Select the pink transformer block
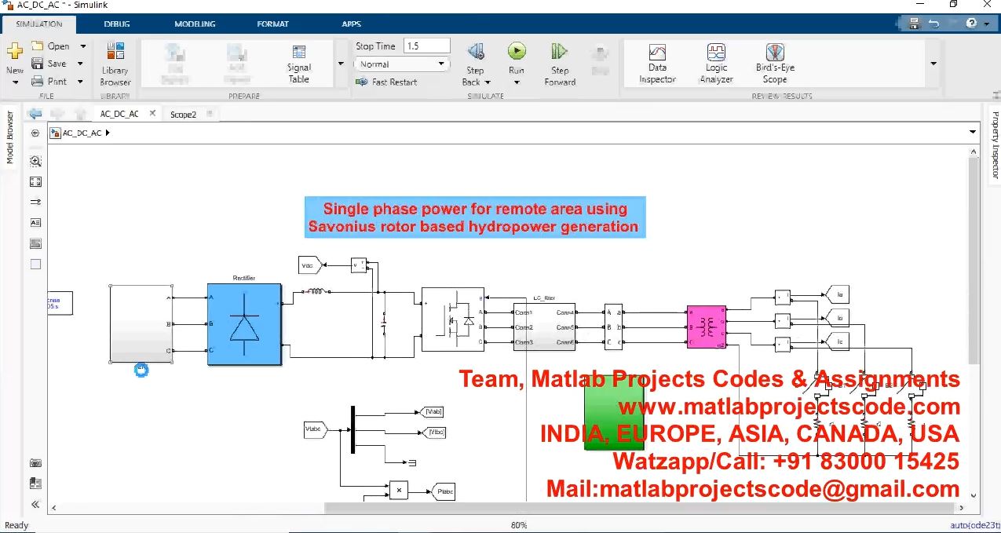Screen dimensions: 1001x533 706,327
